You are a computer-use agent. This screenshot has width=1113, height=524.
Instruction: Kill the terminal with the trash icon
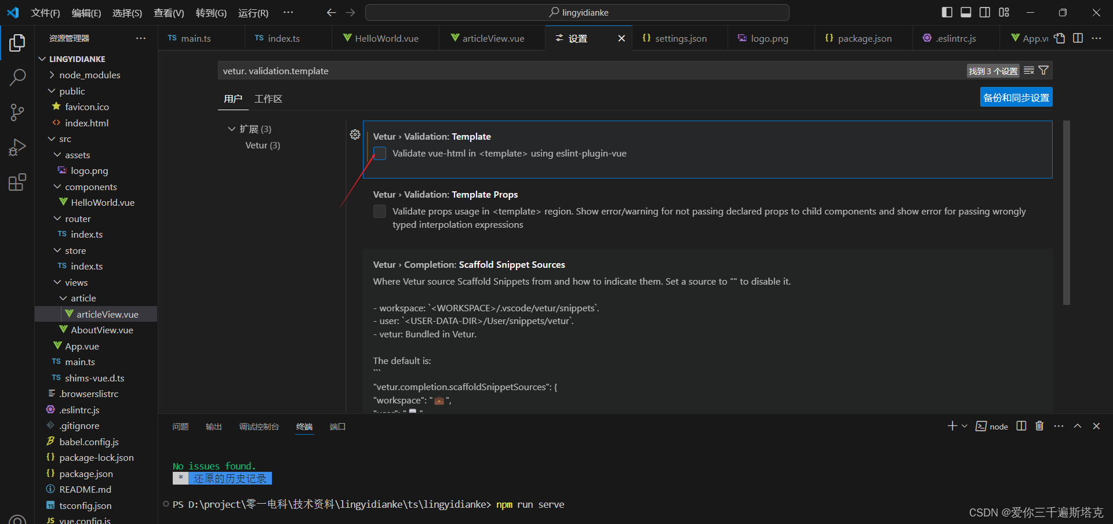pyautogui.click(x=1039, y=426)
